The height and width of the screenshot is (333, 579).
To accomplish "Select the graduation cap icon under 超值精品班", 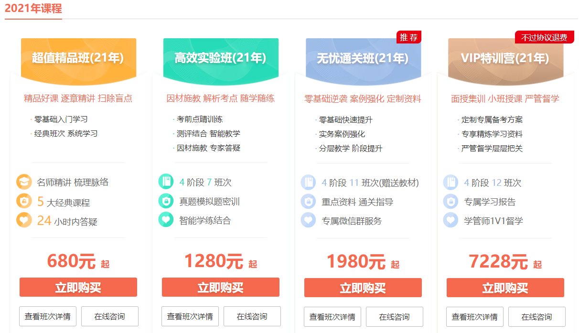I will click(24, 182).
